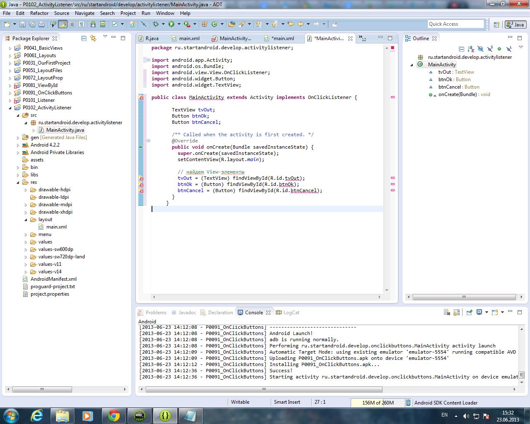530x424 pixels.
Task: Switch to the R.java editor tab
Action: pyautogui.click(x=152, y=38)
